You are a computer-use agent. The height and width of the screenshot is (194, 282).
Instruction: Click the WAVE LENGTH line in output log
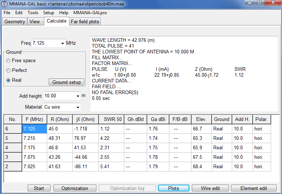coord(123,40)
